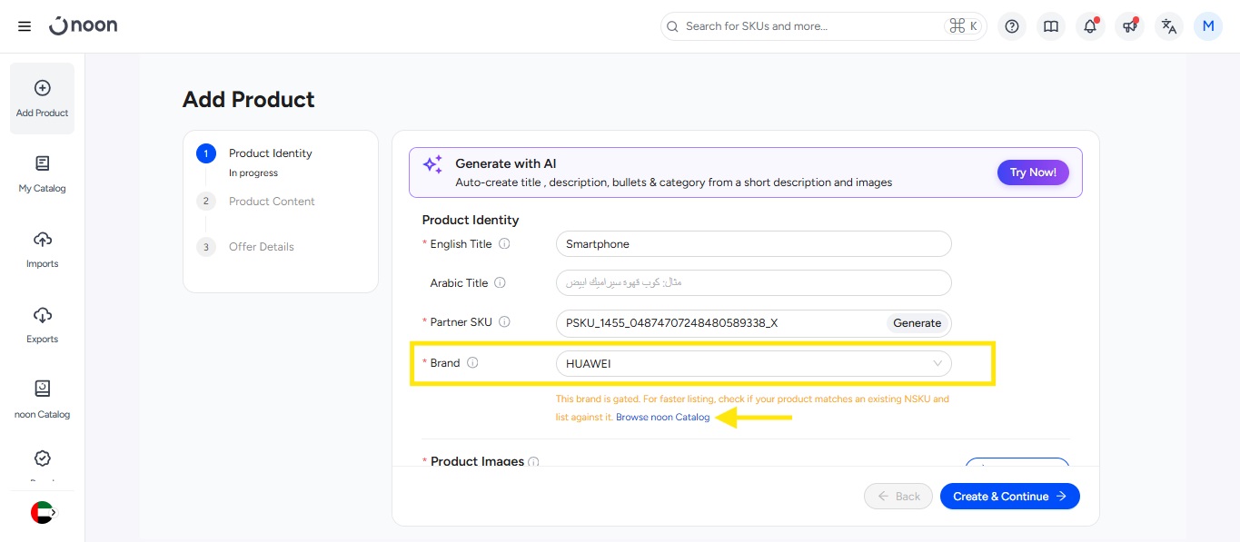Click the announcements megaphone icon

point(1130,26)
